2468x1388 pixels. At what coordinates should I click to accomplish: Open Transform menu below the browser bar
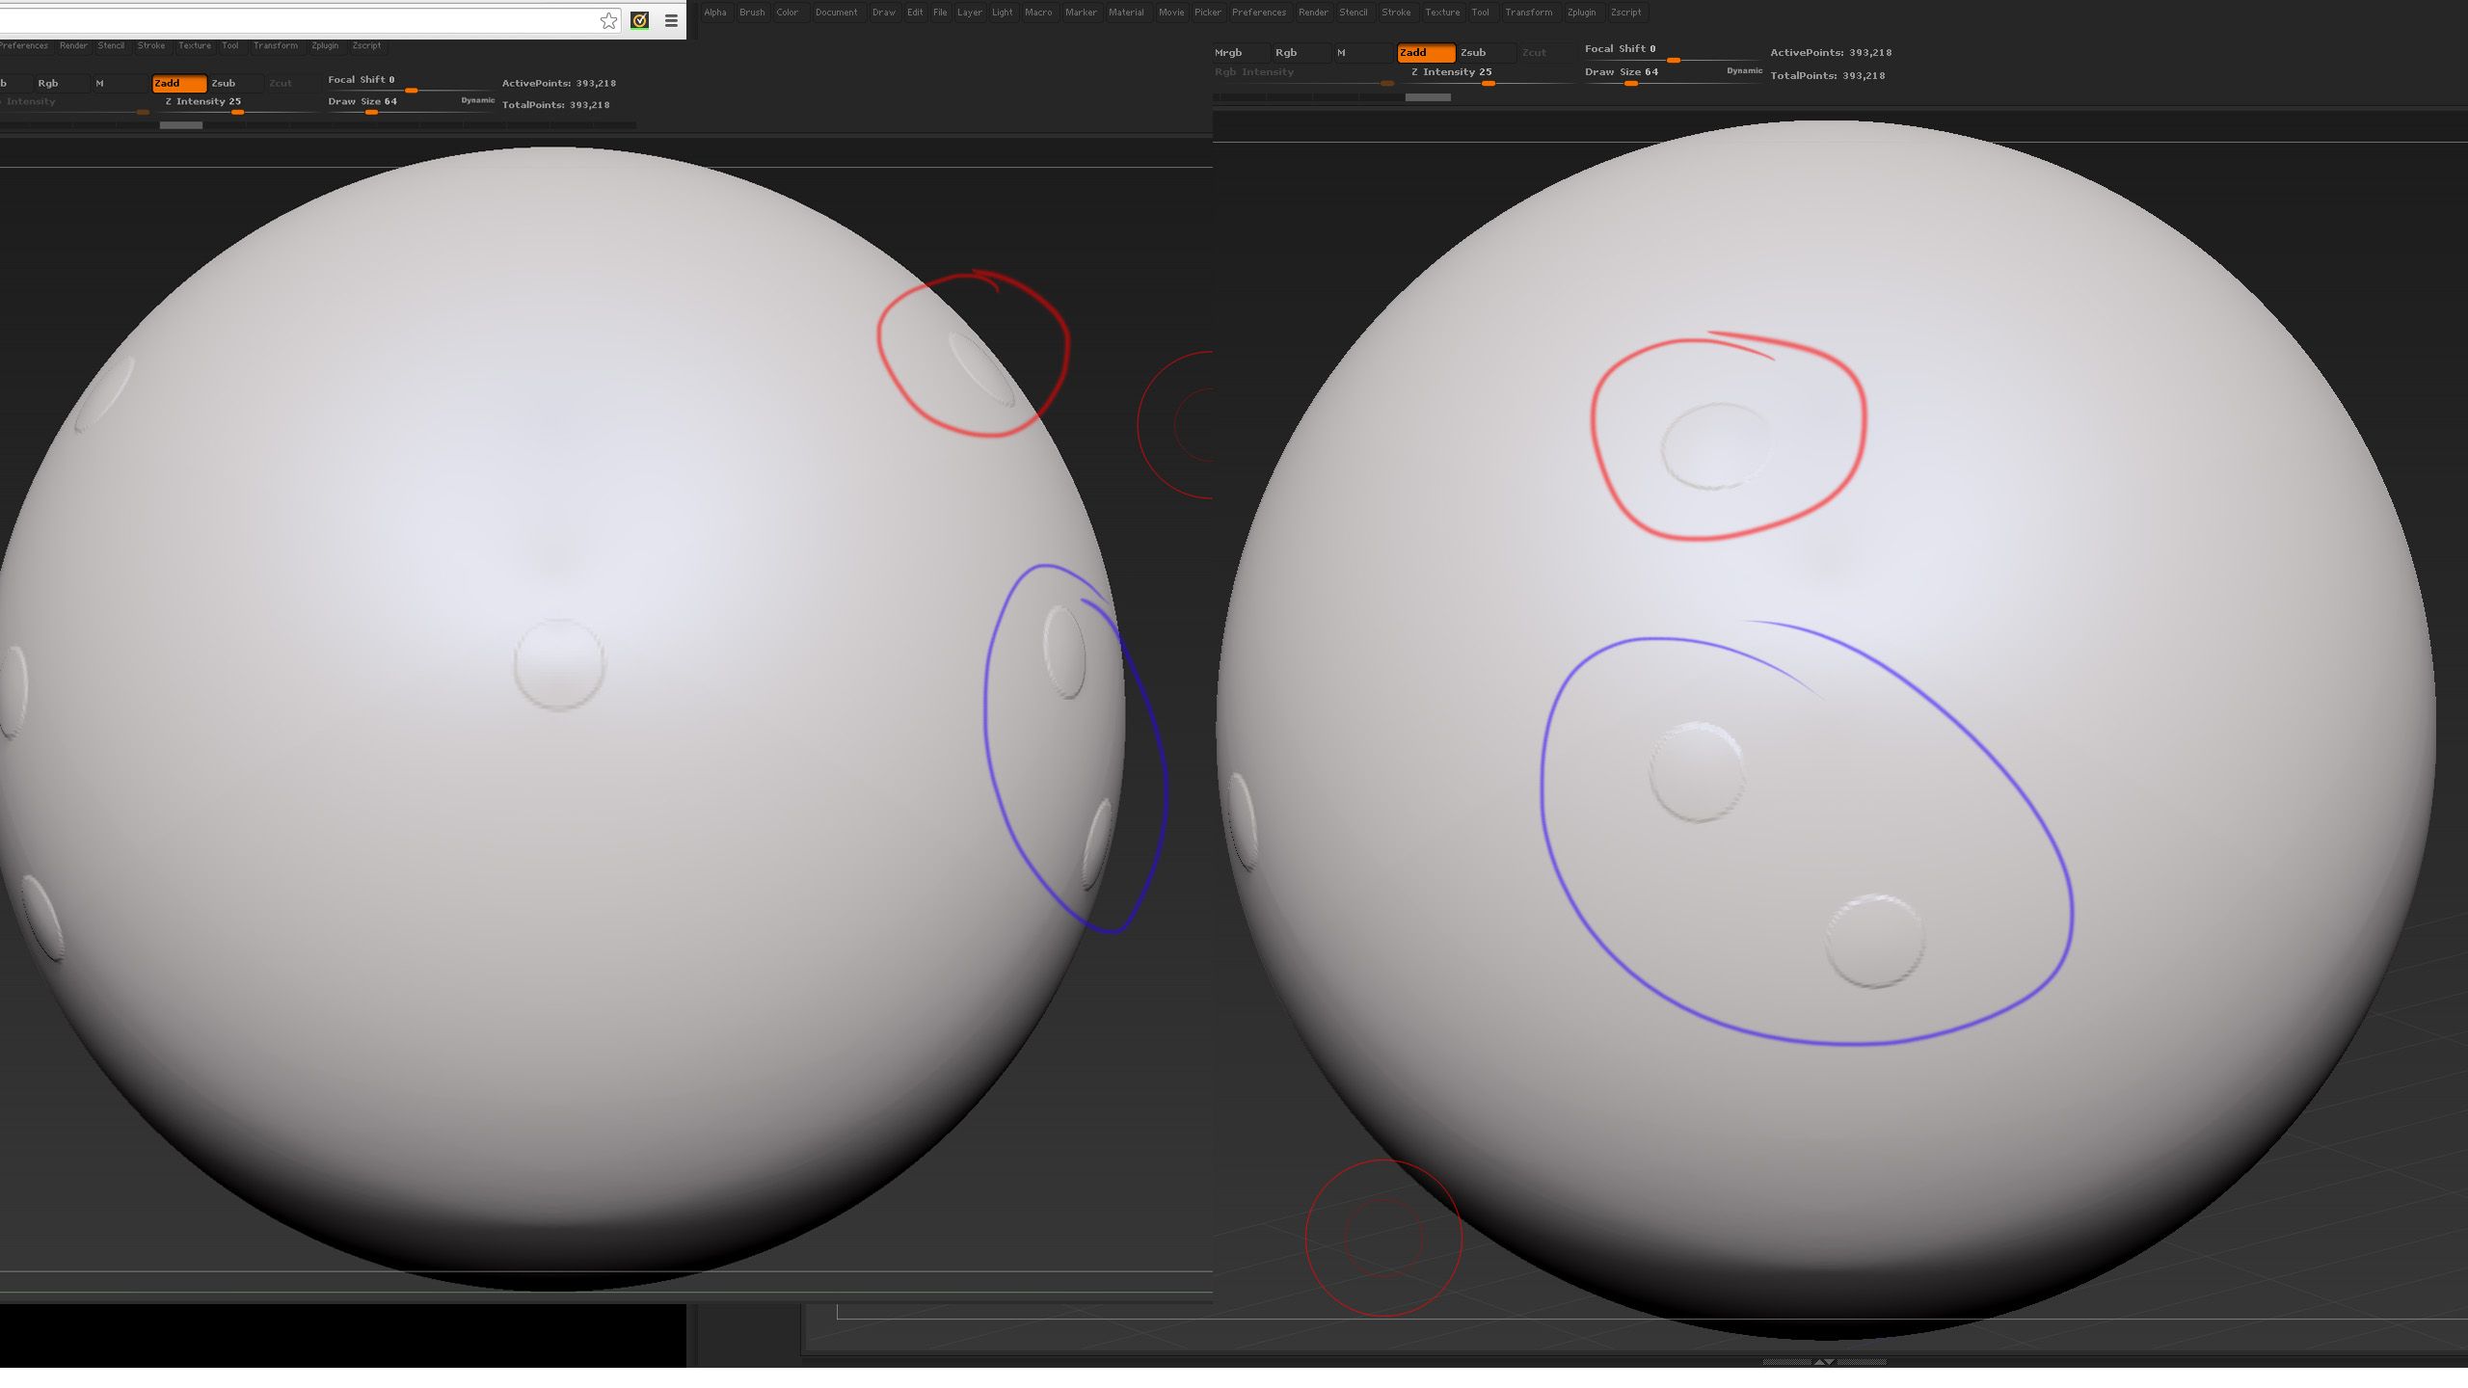[x=276, y=45]
